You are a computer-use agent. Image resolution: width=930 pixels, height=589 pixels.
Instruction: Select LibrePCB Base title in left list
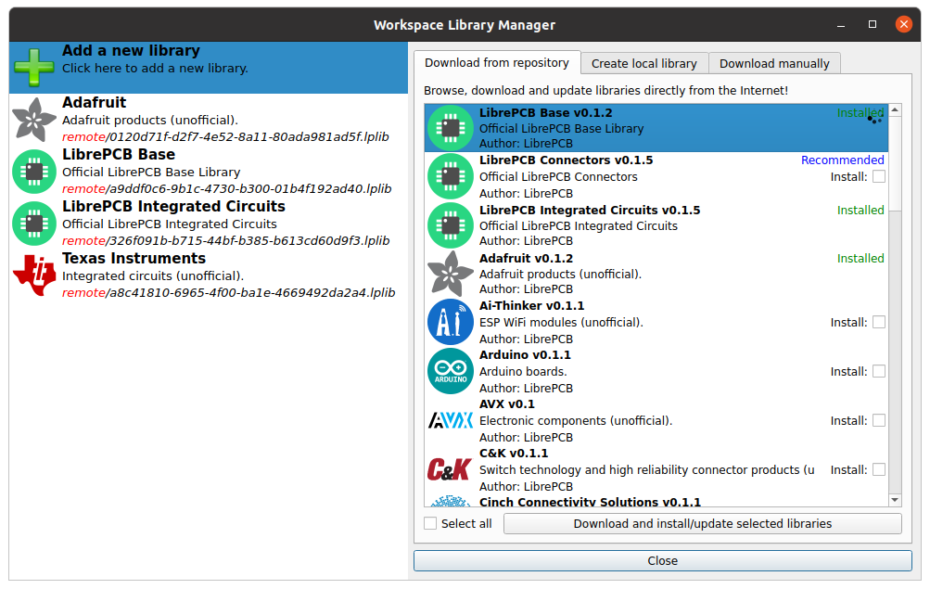click(x=119, y=155)
